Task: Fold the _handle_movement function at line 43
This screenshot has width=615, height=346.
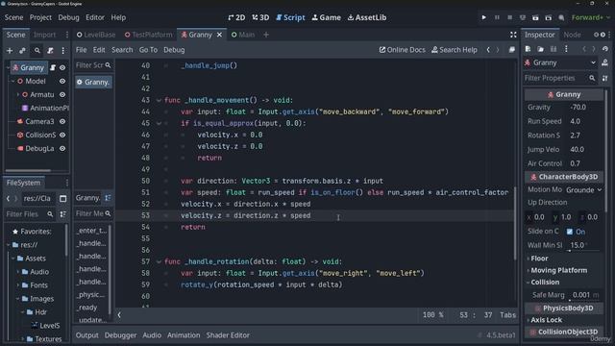Action: [159, 100]
